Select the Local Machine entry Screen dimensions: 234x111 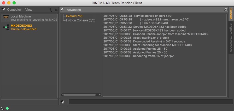(x=30, y=18)
